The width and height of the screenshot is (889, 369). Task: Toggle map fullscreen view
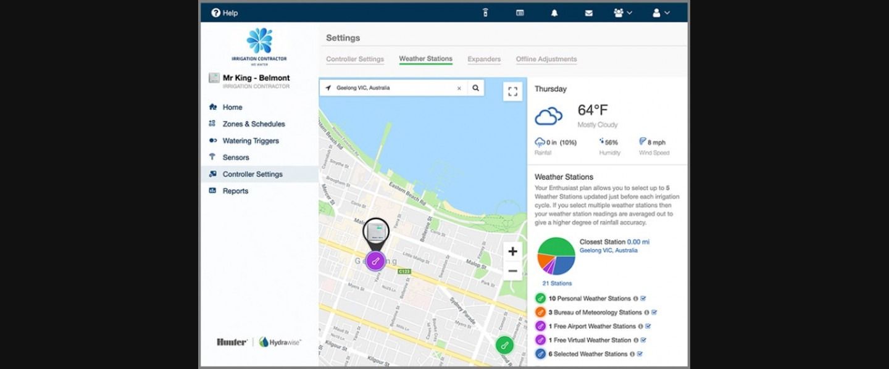click(512, 91)
